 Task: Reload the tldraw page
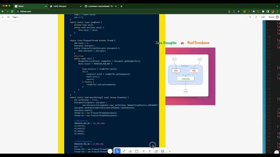click(12, 11)
